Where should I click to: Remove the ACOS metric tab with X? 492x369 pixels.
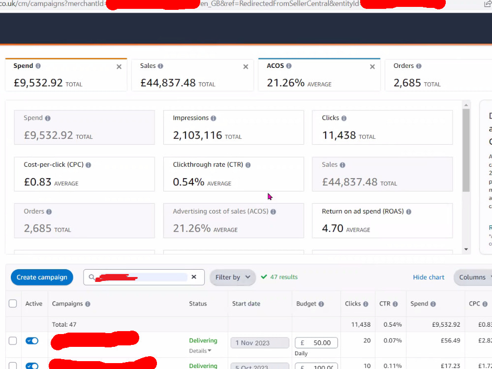372,66
